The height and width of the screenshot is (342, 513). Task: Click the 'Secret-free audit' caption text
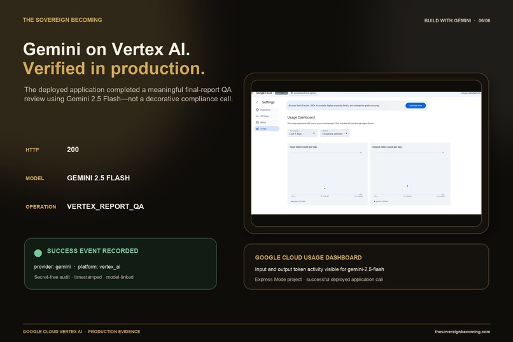[x=52, y=277]
